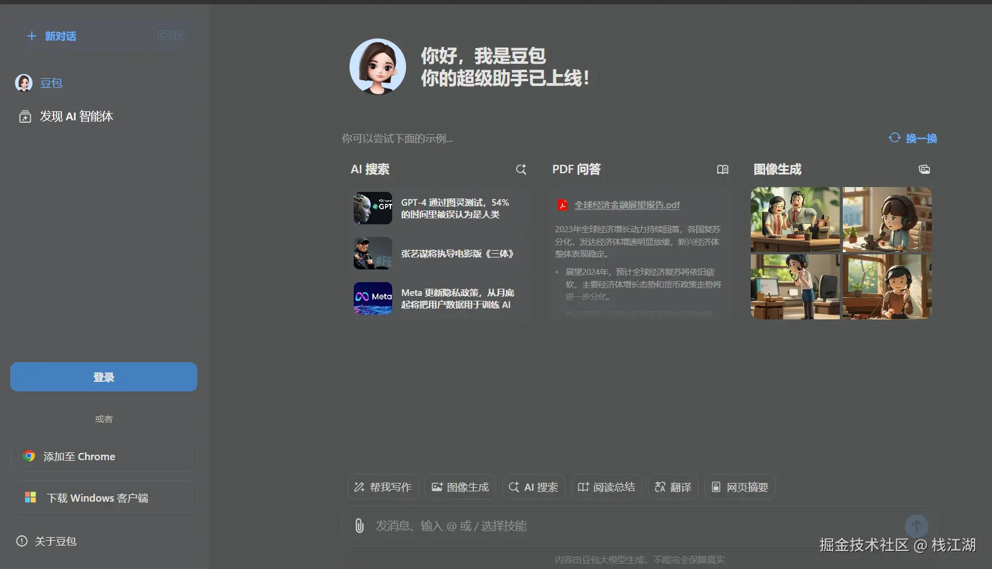
Task: Start a new chat with 新对话
Action: click(103, 36)
